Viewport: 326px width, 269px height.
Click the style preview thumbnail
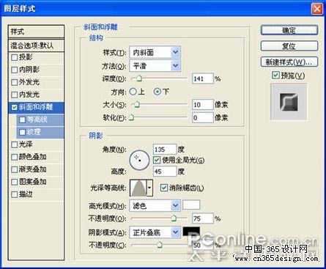(289, 102)
